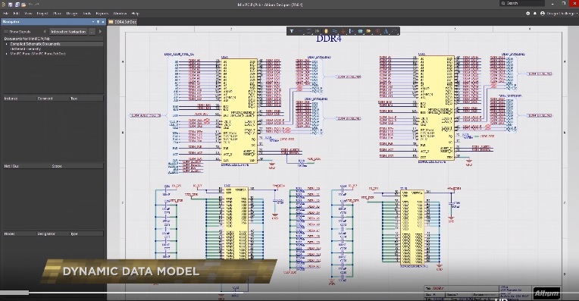579x301 pixels.
Task: Click the Instance column header
Action: [x=11, y=99]
